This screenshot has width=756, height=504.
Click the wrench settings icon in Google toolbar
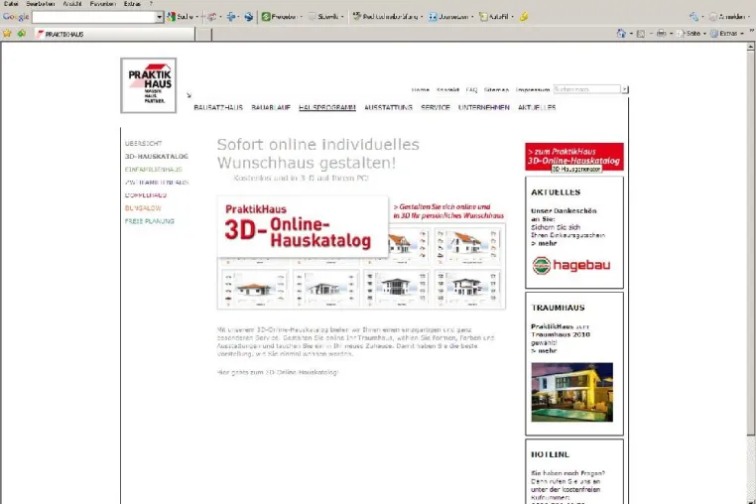[693, 17]
